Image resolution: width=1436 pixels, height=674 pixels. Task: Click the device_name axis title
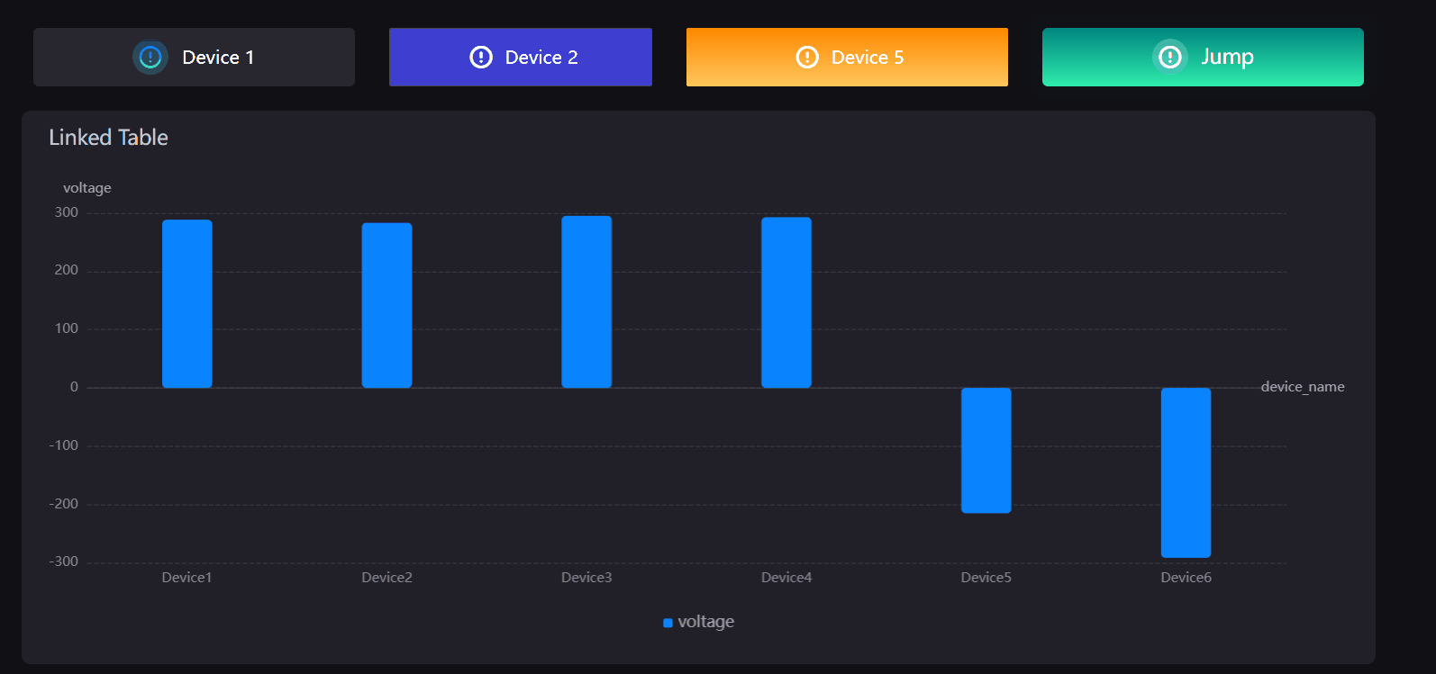click(x=1302, y=387)
